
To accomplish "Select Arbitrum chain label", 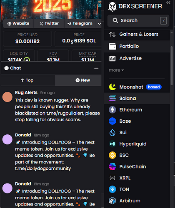I will click(130, 201).
